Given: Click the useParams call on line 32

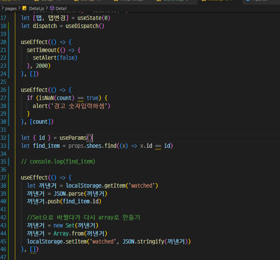Looking at the screenshot, I should point(73,138).
